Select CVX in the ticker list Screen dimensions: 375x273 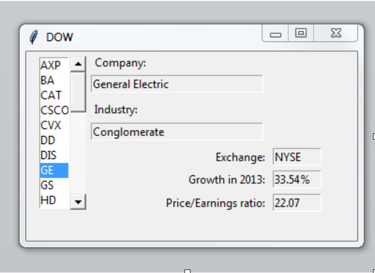point(51,125)
